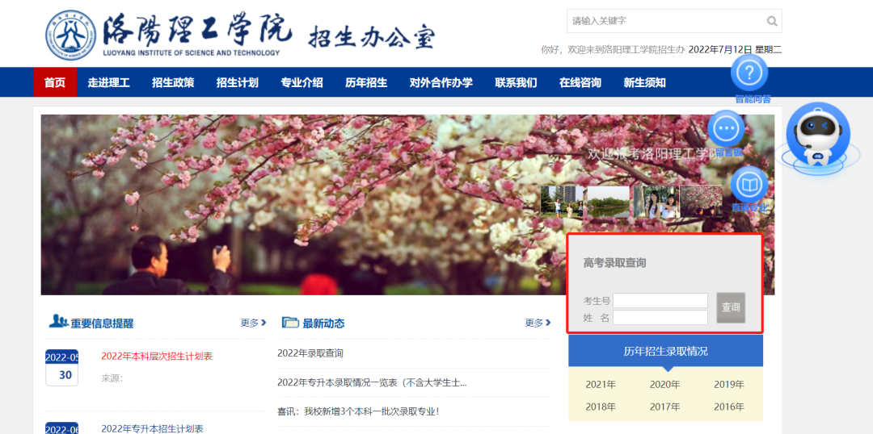Open 更多 link under 重要信息提醒
The width and height of the screenshot is (873, 434).
(x=253, y=323)
